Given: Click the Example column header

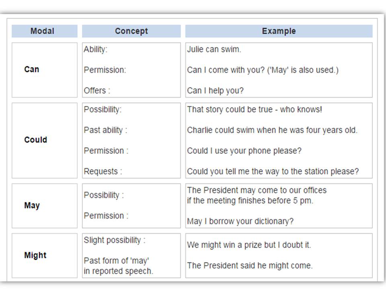Looking at the screenshot, I should coord(279,31).
